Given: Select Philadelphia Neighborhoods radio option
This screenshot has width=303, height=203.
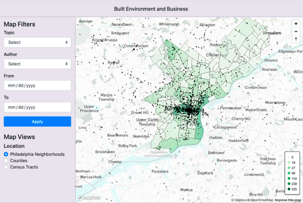Looking at the screenshot, I should [x=6, y=155].
